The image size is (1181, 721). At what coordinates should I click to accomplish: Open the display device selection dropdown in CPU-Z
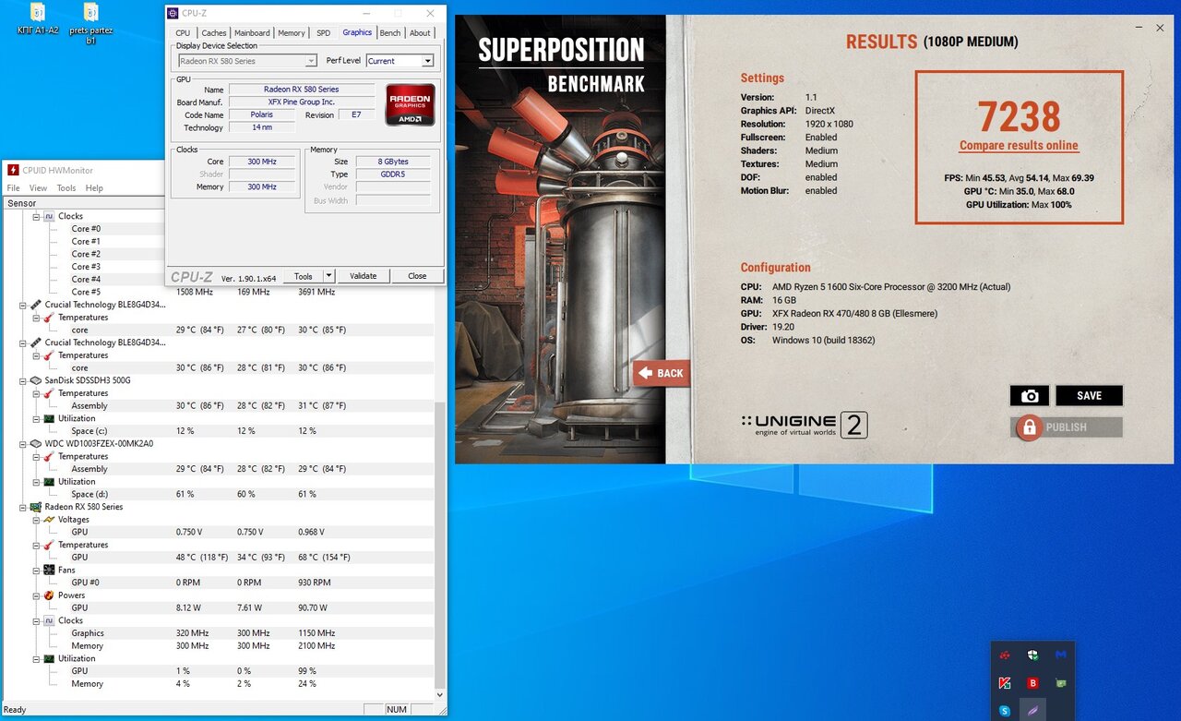point(247,61)
